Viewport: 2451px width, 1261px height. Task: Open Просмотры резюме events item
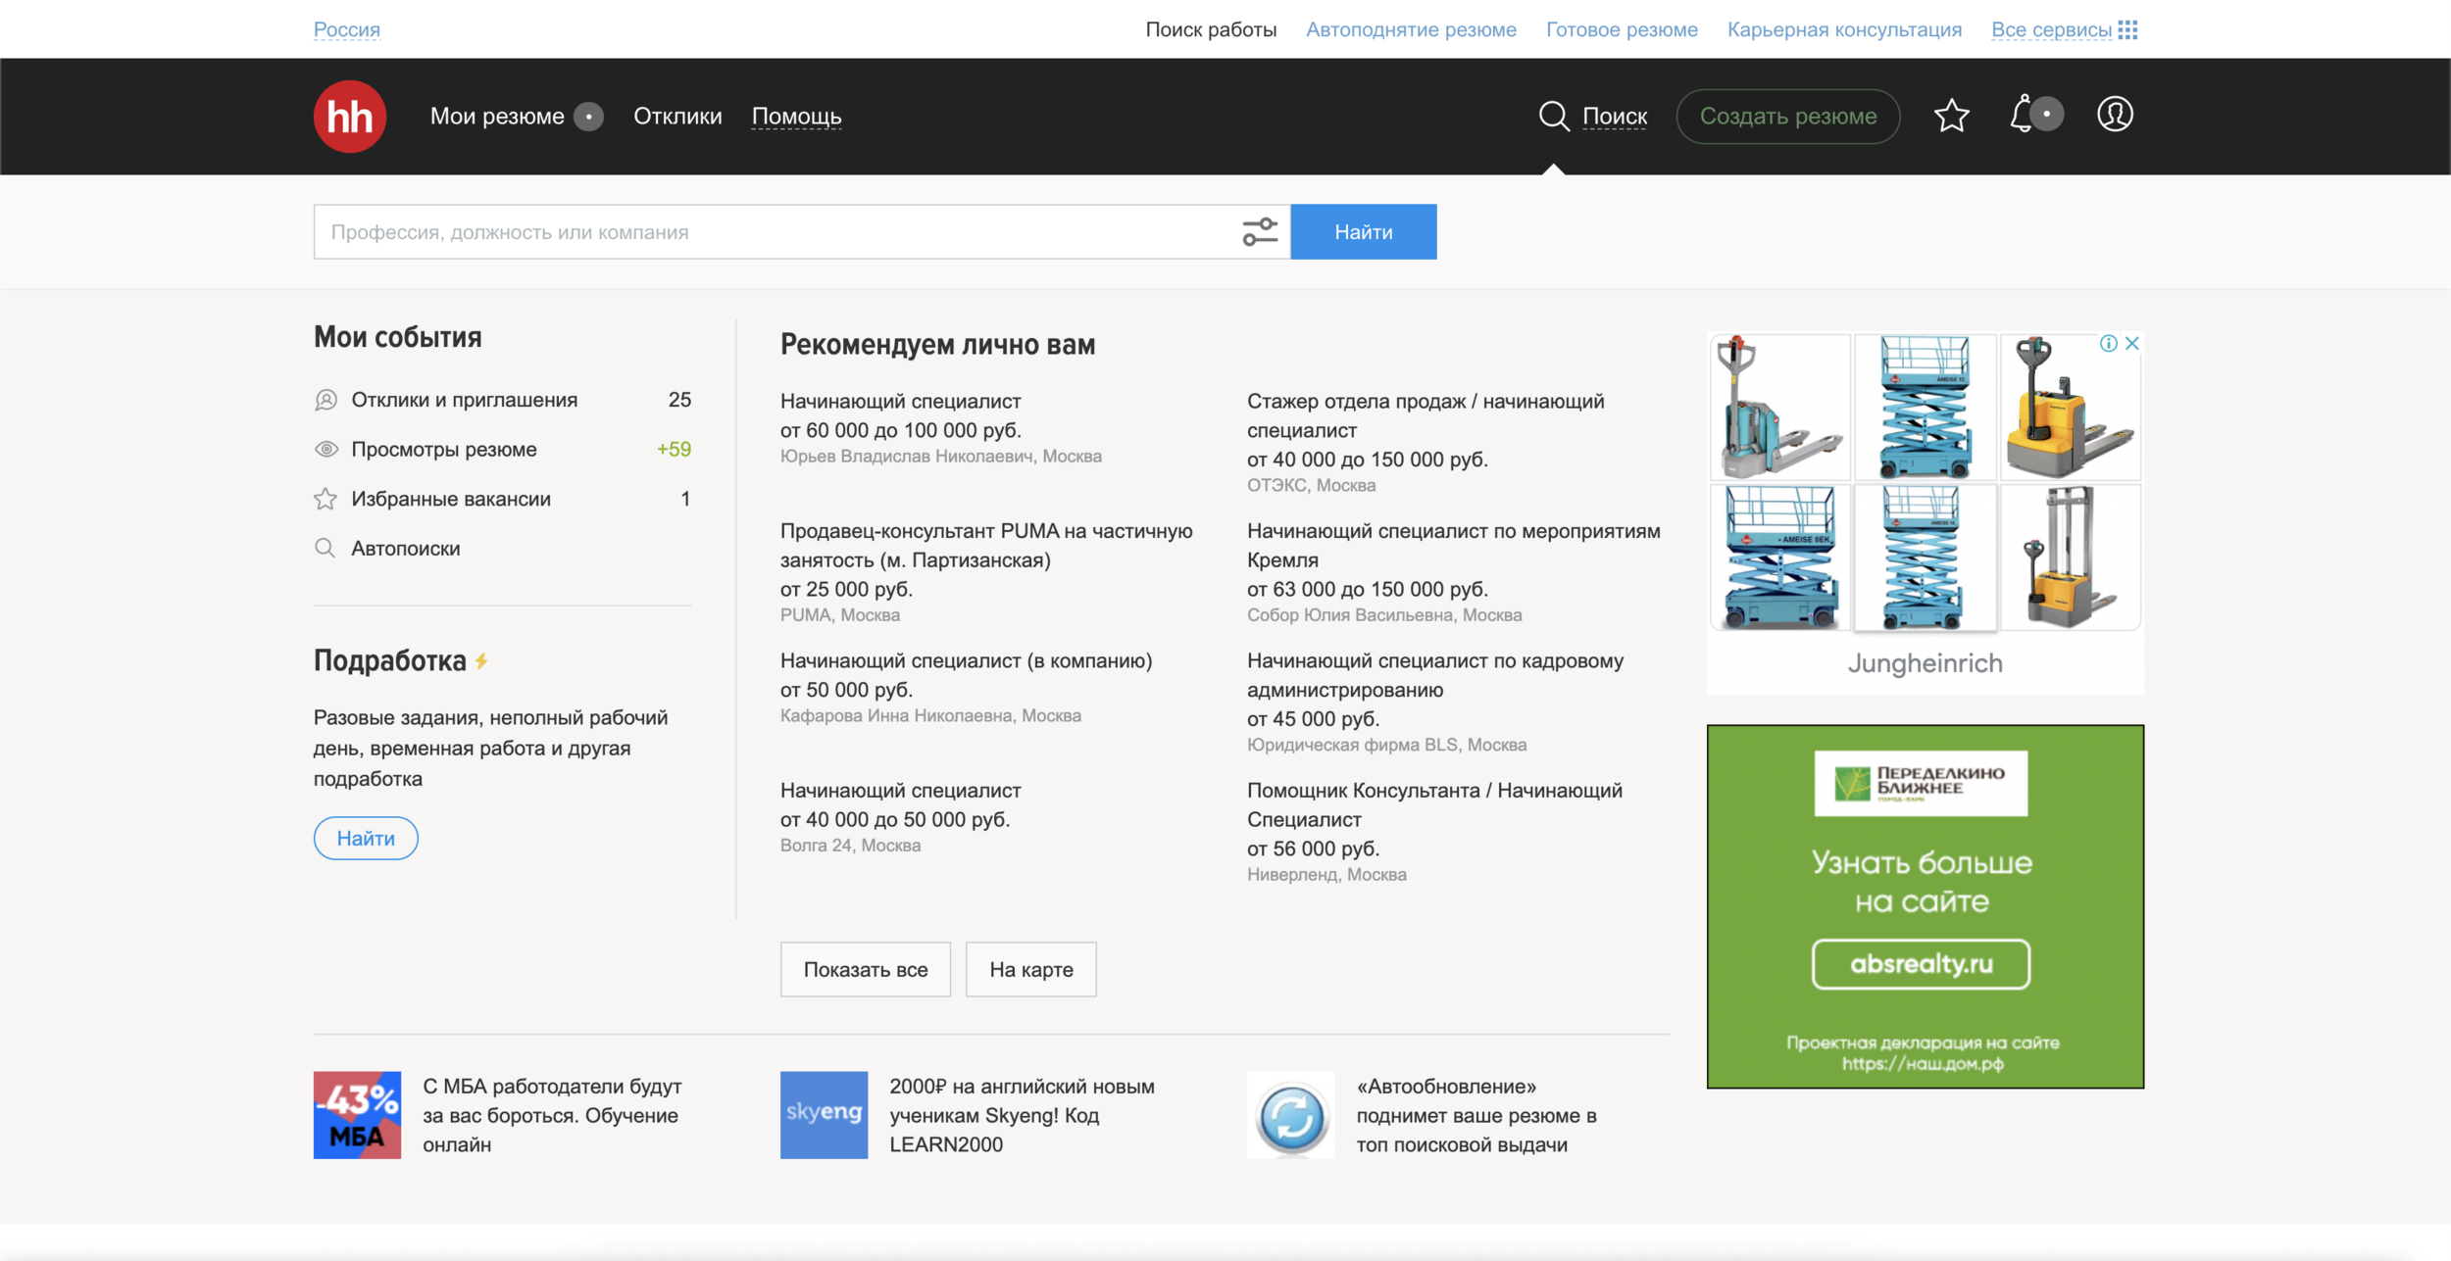(x=444, y=450)
